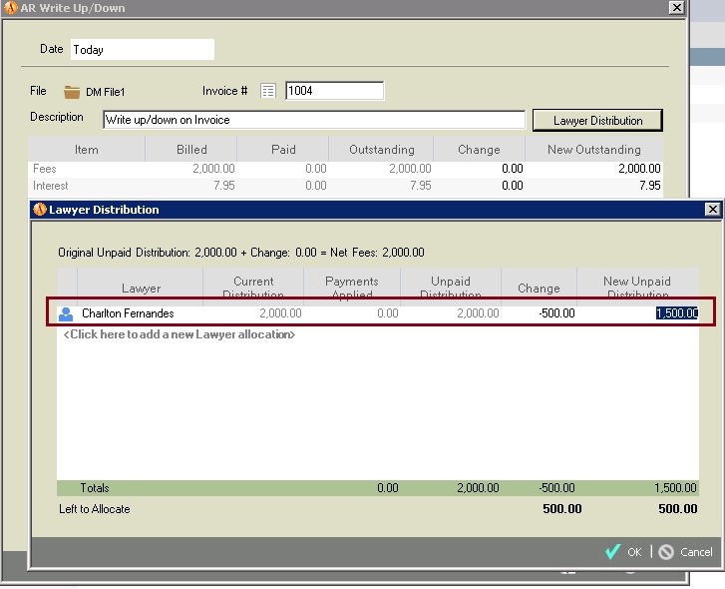
Task: Click the Interest Change value 0.00
Action: pos(513,186)
